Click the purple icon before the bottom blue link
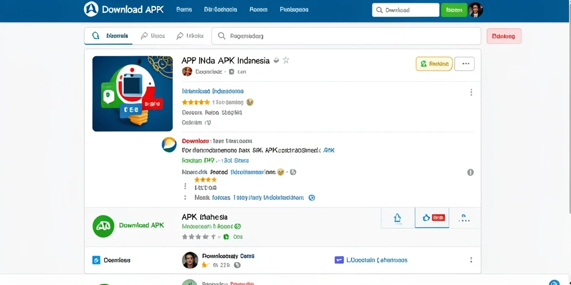This screenshot has width=571, height=285. (x=339, y=260)
